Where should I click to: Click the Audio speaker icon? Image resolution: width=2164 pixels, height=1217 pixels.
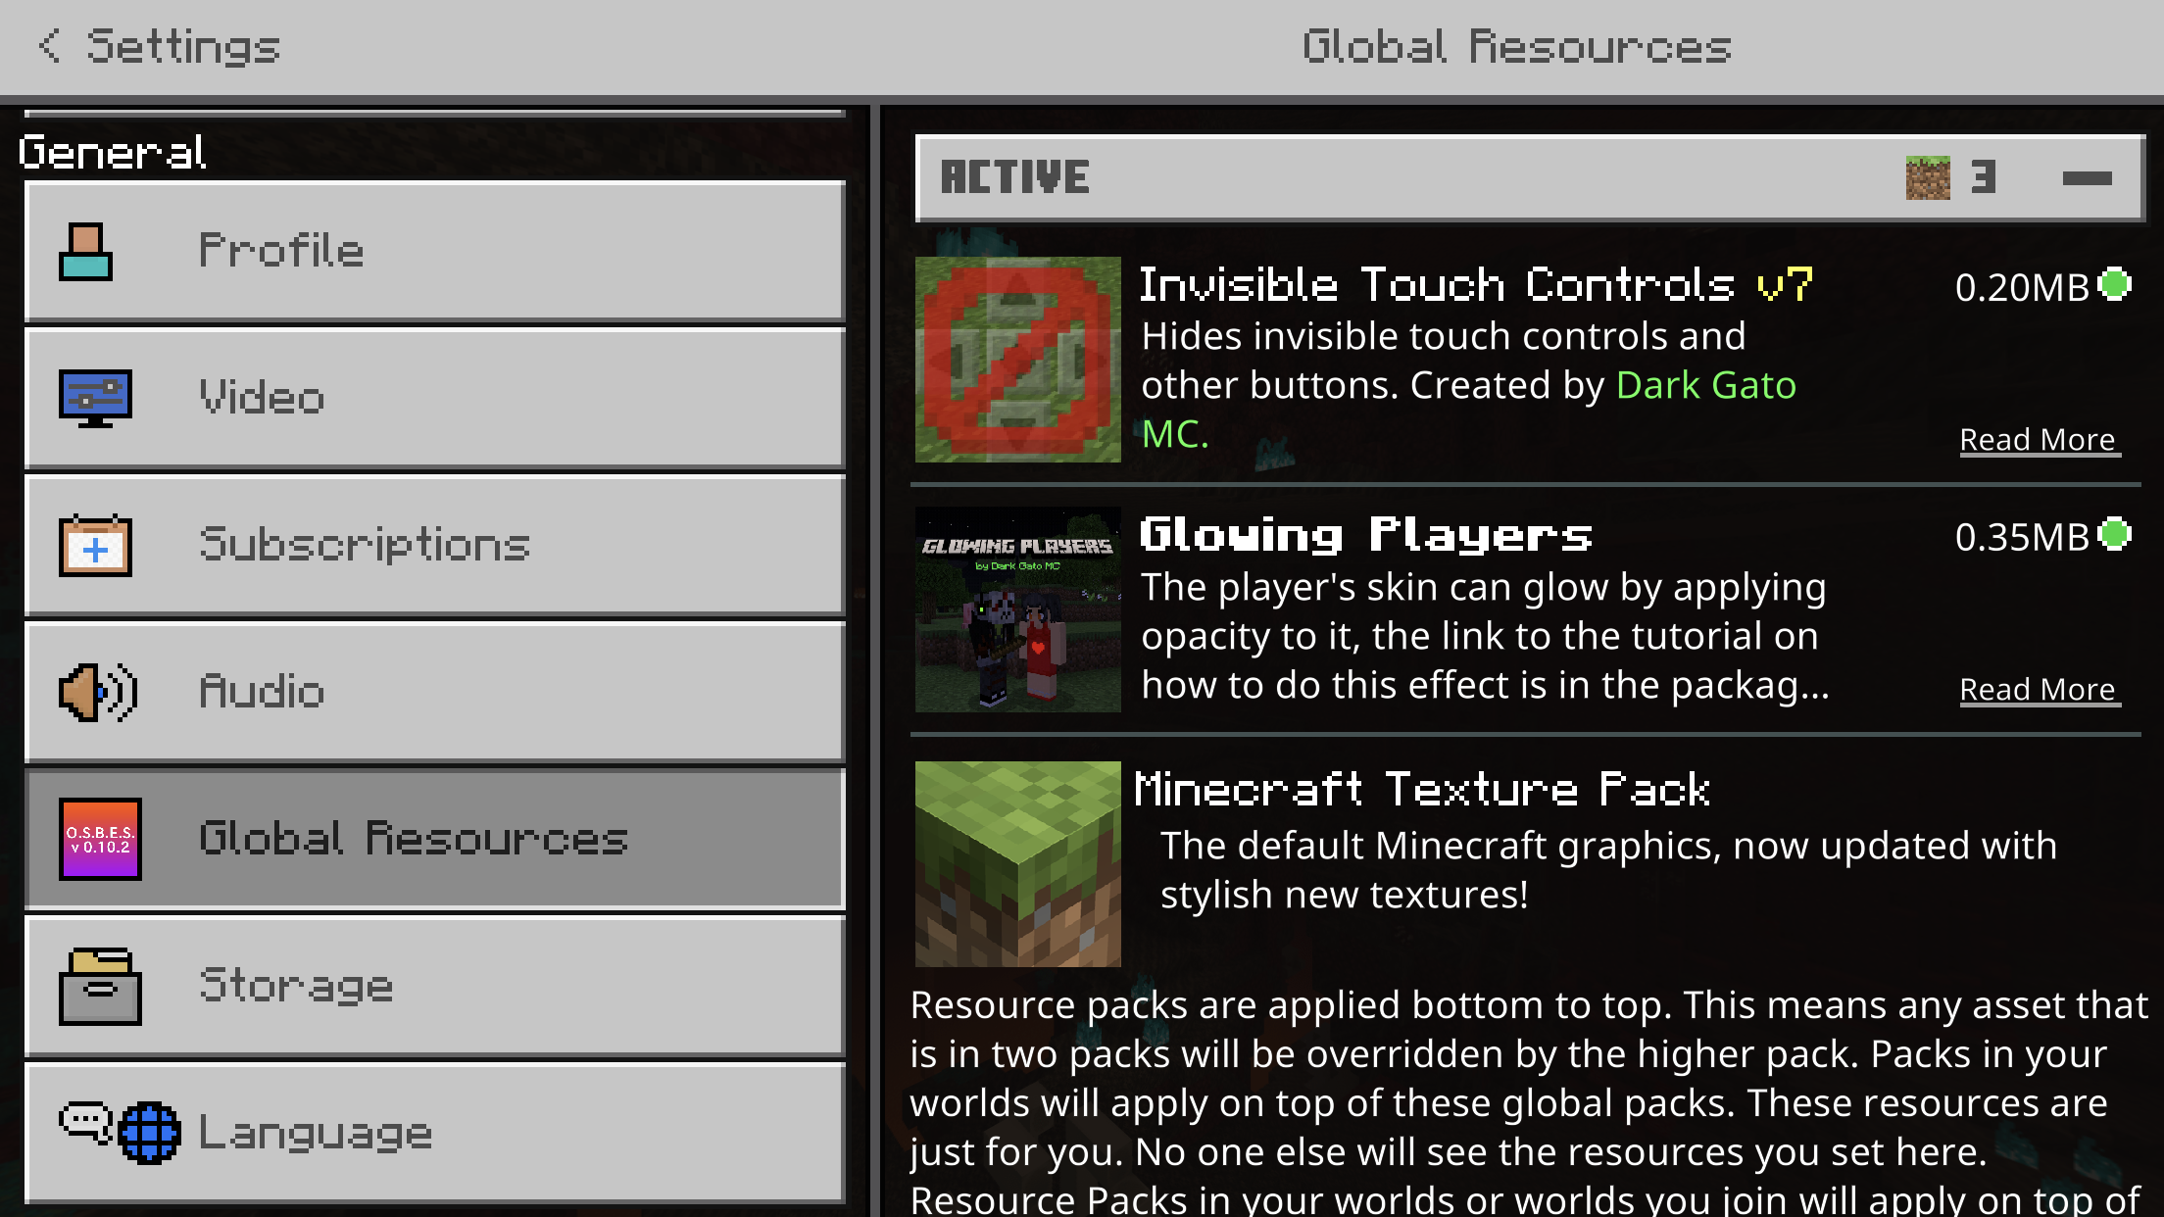(97, 692)
